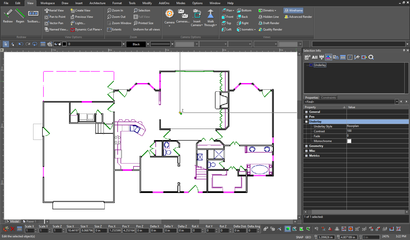Click the All button in Selection Info
Image resolution: width=410 pixels, height=240 pixels.
314,57
